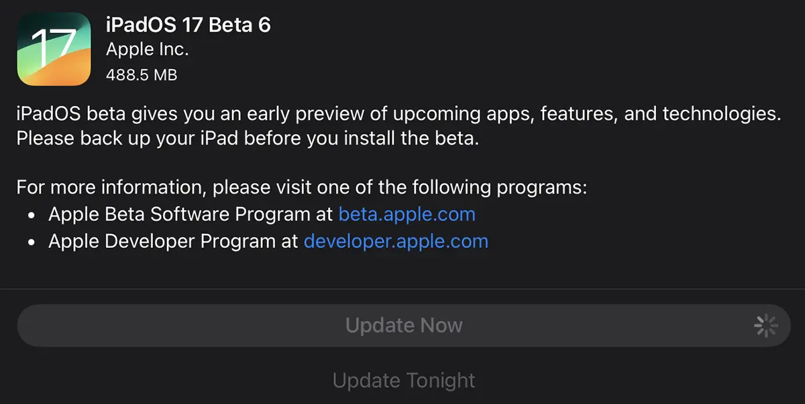
Task: Click the 'For more information' line
Action: [301, 187]
